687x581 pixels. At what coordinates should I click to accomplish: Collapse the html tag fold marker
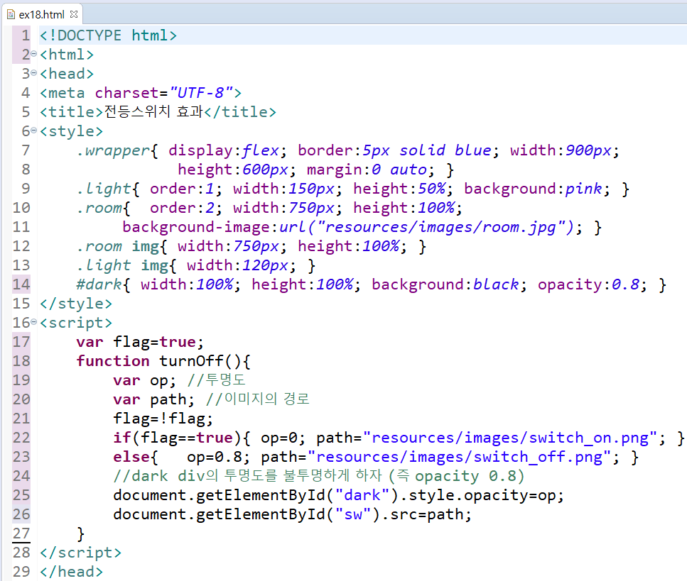coord(33,54)
